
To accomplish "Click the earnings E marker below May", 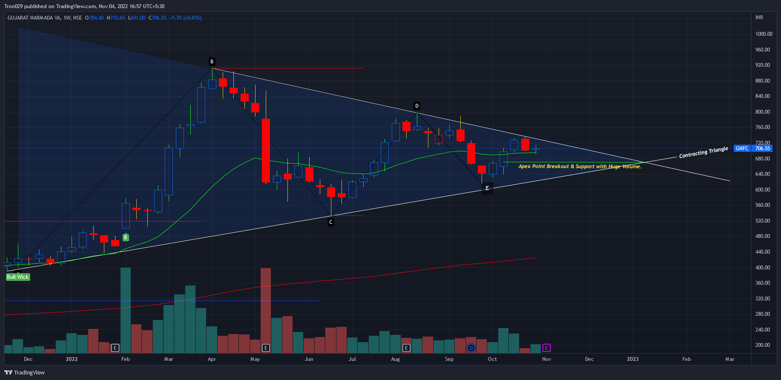I will (266, 348).
